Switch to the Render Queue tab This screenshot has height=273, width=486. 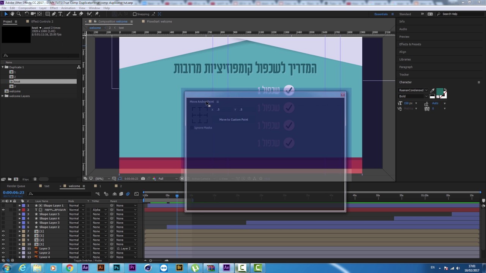(x=16, y=186)
